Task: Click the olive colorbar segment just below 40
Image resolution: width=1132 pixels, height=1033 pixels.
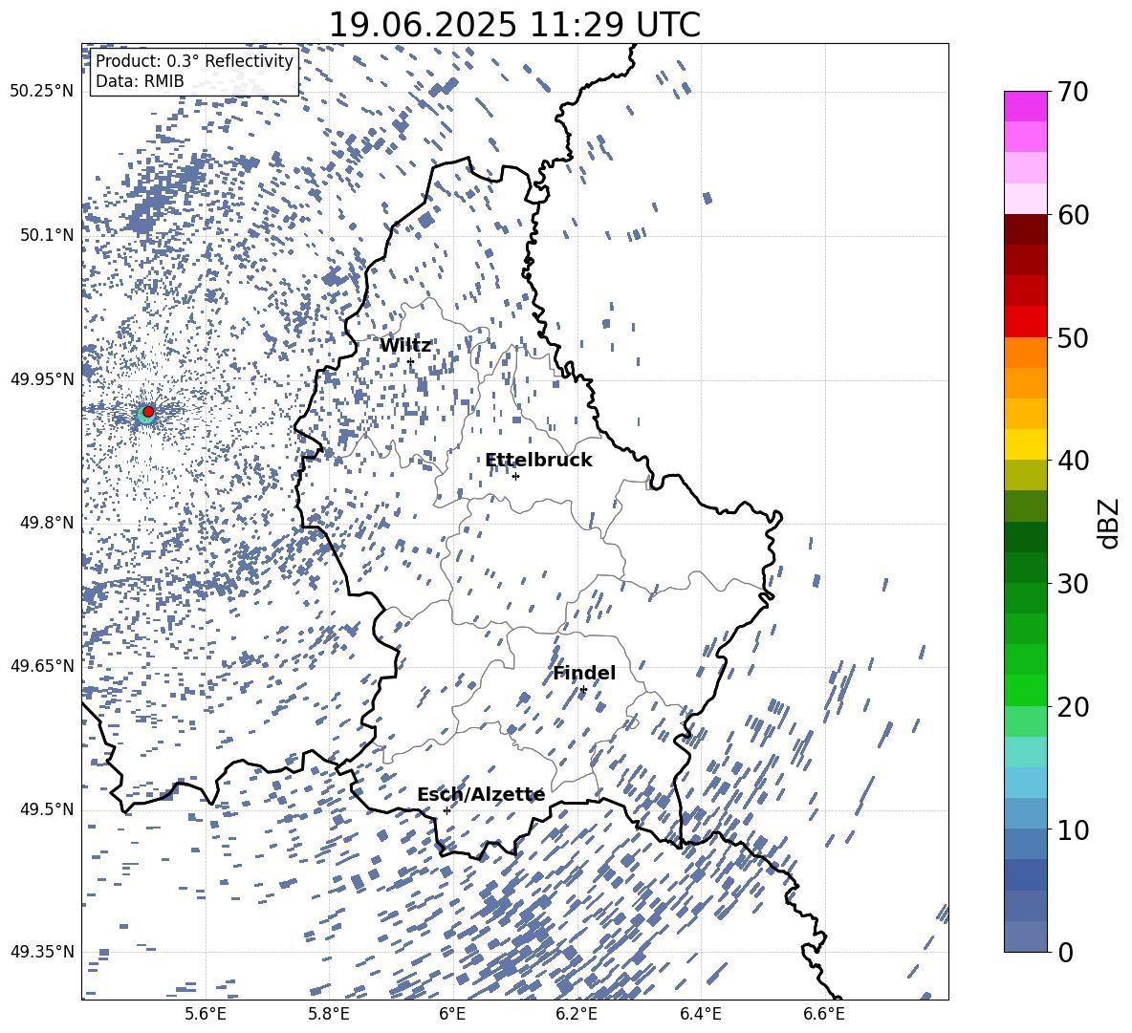Action: [x=1026, y=475]
